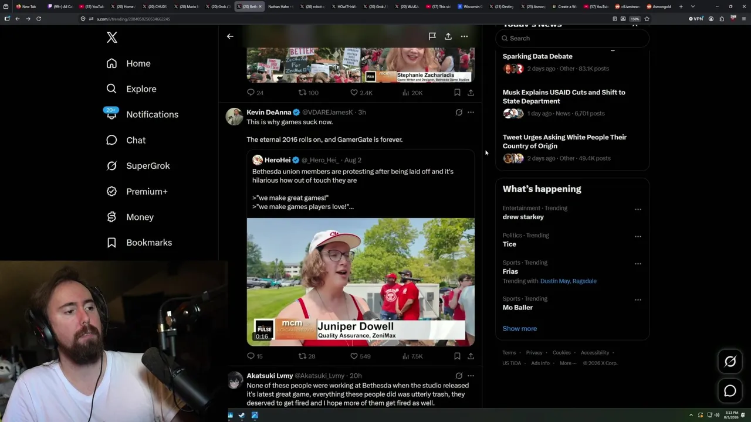Open the Terms footer link
The width and height of the screenshot is (751, 422).
[x=509, y=353]
